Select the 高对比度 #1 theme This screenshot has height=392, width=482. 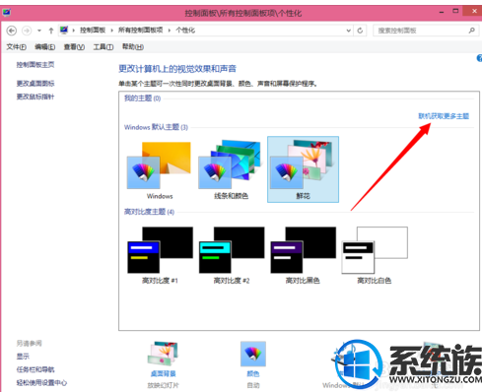click(160, 255)
